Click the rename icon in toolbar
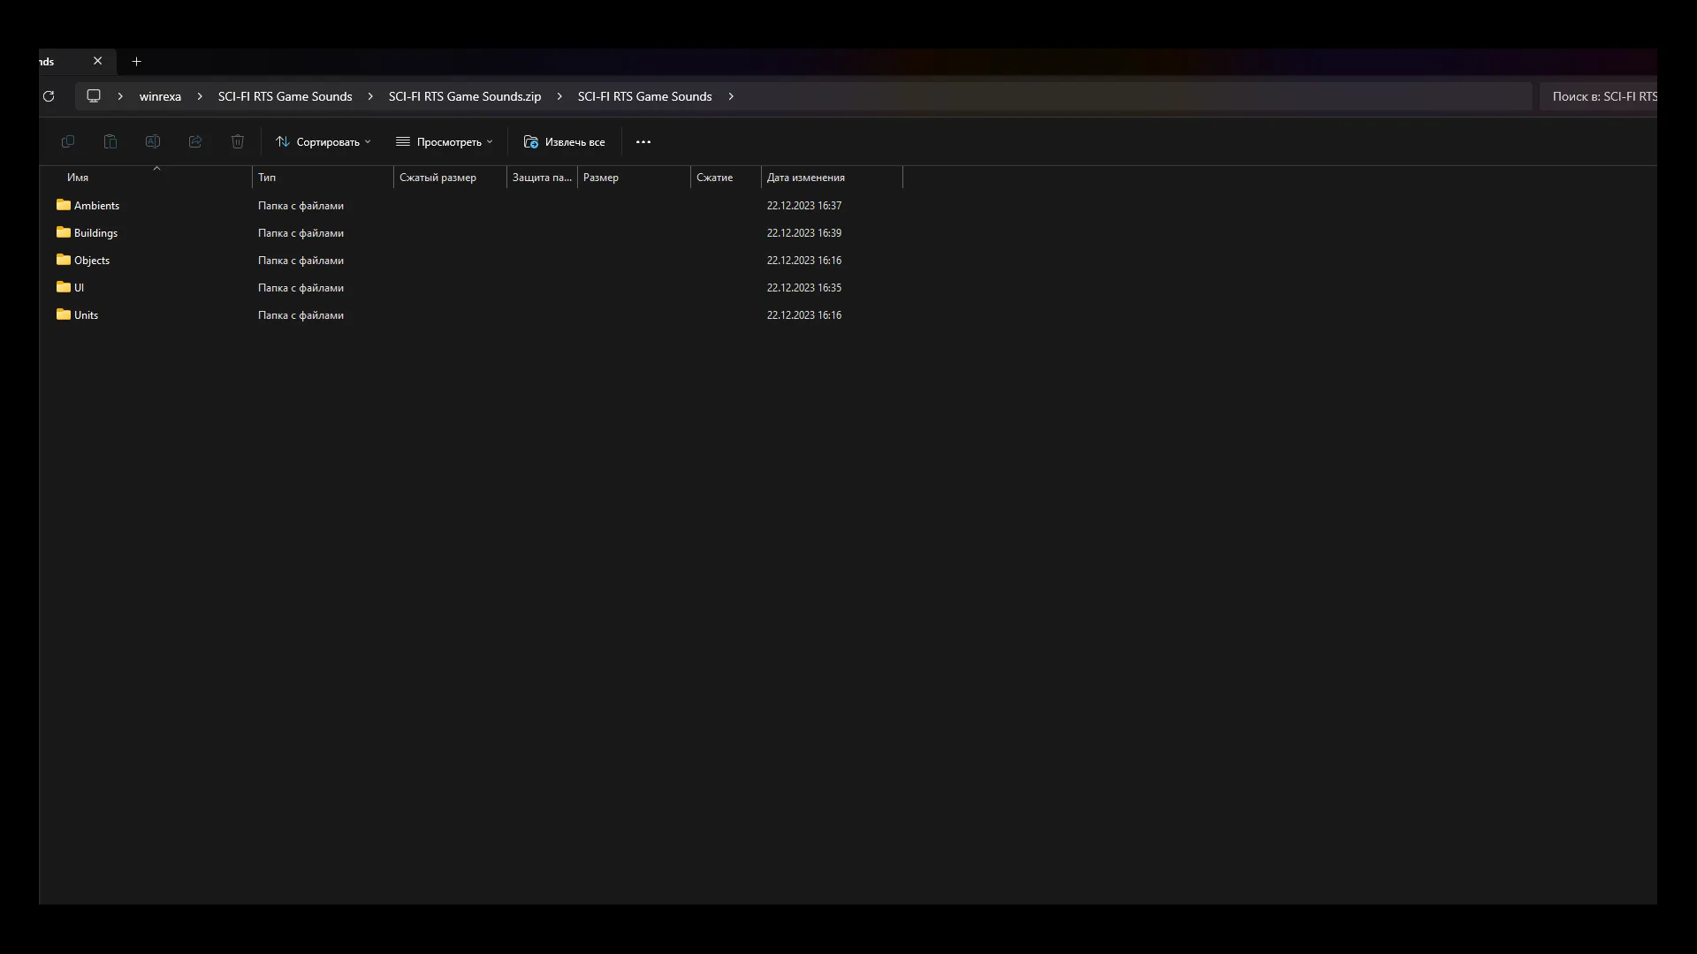 pos(153,141)
